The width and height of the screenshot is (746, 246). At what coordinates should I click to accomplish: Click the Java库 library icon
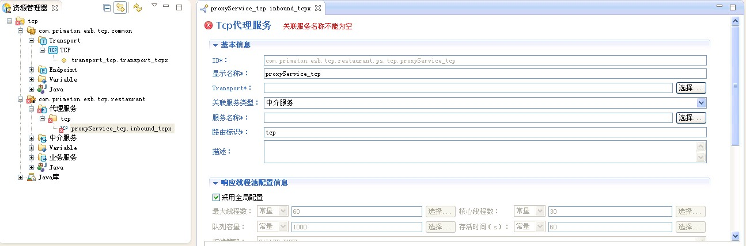click(x=32, y=177)
